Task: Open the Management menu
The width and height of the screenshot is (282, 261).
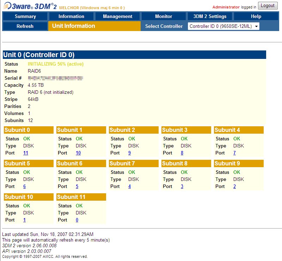Action: (117, 16)
